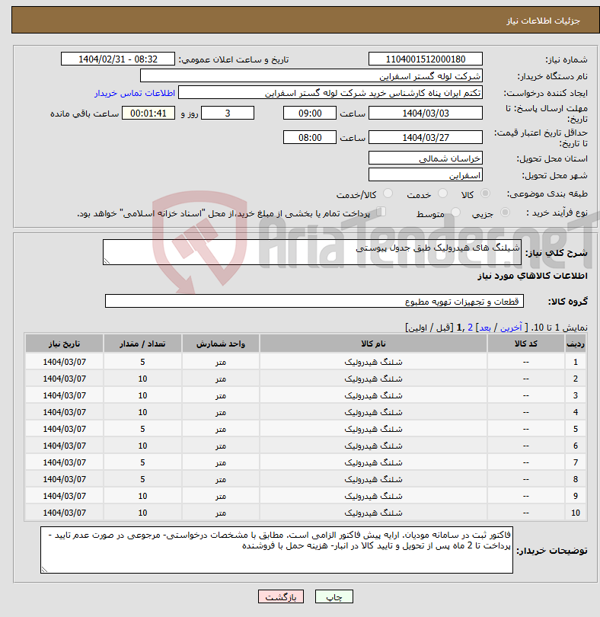Click the remaining time countdown 00:01:41
600x617 pixels.
click(x=148, y=113)
